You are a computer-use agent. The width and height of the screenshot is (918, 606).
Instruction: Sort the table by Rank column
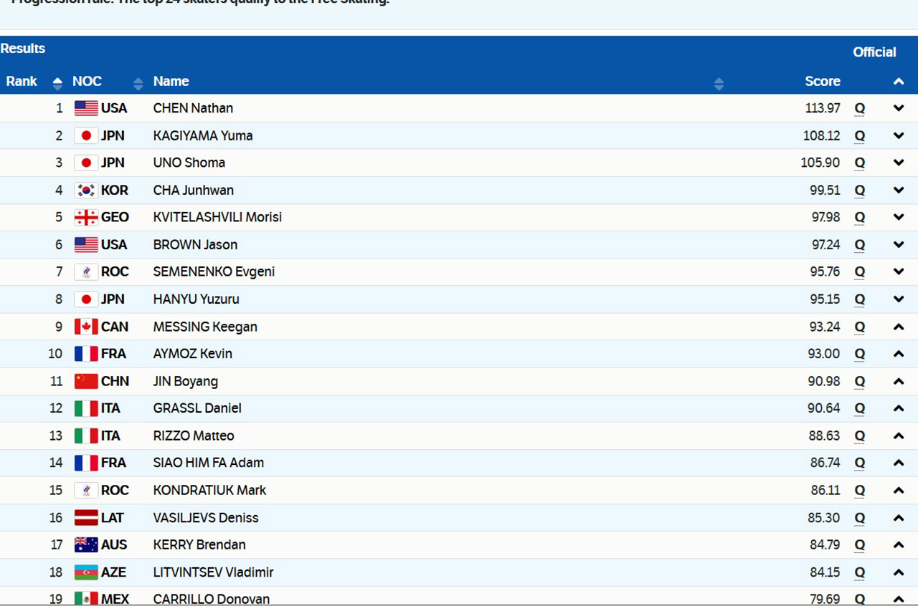[x=57, y=83]
